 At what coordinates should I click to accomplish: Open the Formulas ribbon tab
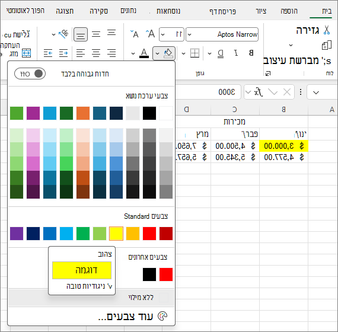pos(168,11)
